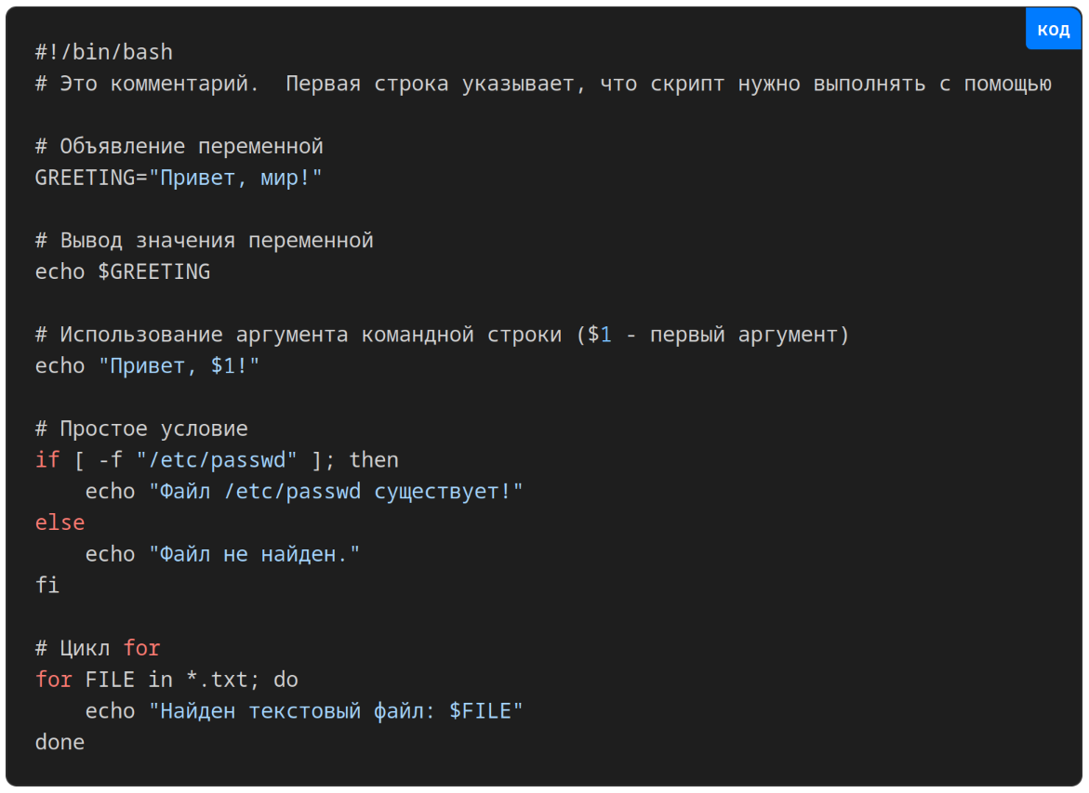1089x793 pixels.
Task: Click the #!/bin/bash shebang line
Action: point(103,53)
